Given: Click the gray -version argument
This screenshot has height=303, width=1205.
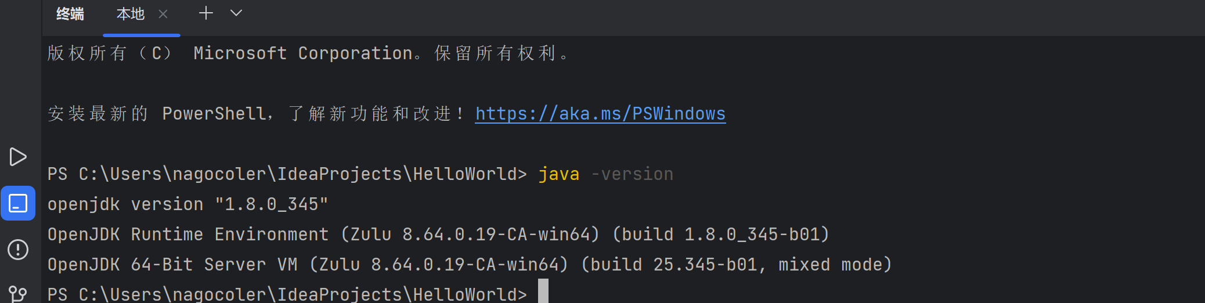Looking at the screenshot, I should [x=632, y=174].
